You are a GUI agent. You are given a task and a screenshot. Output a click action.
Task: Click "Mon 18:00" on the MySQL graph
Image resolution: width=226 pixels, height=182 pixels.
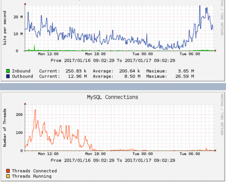[x=95, y=154]
